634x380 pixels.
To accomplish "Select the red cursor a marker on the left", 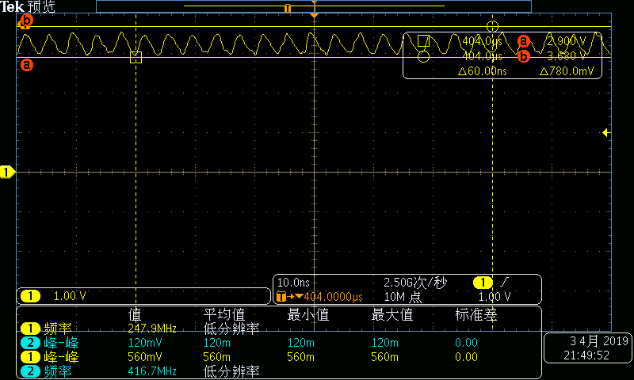I will pyautogui.click(x=27, y=65).
